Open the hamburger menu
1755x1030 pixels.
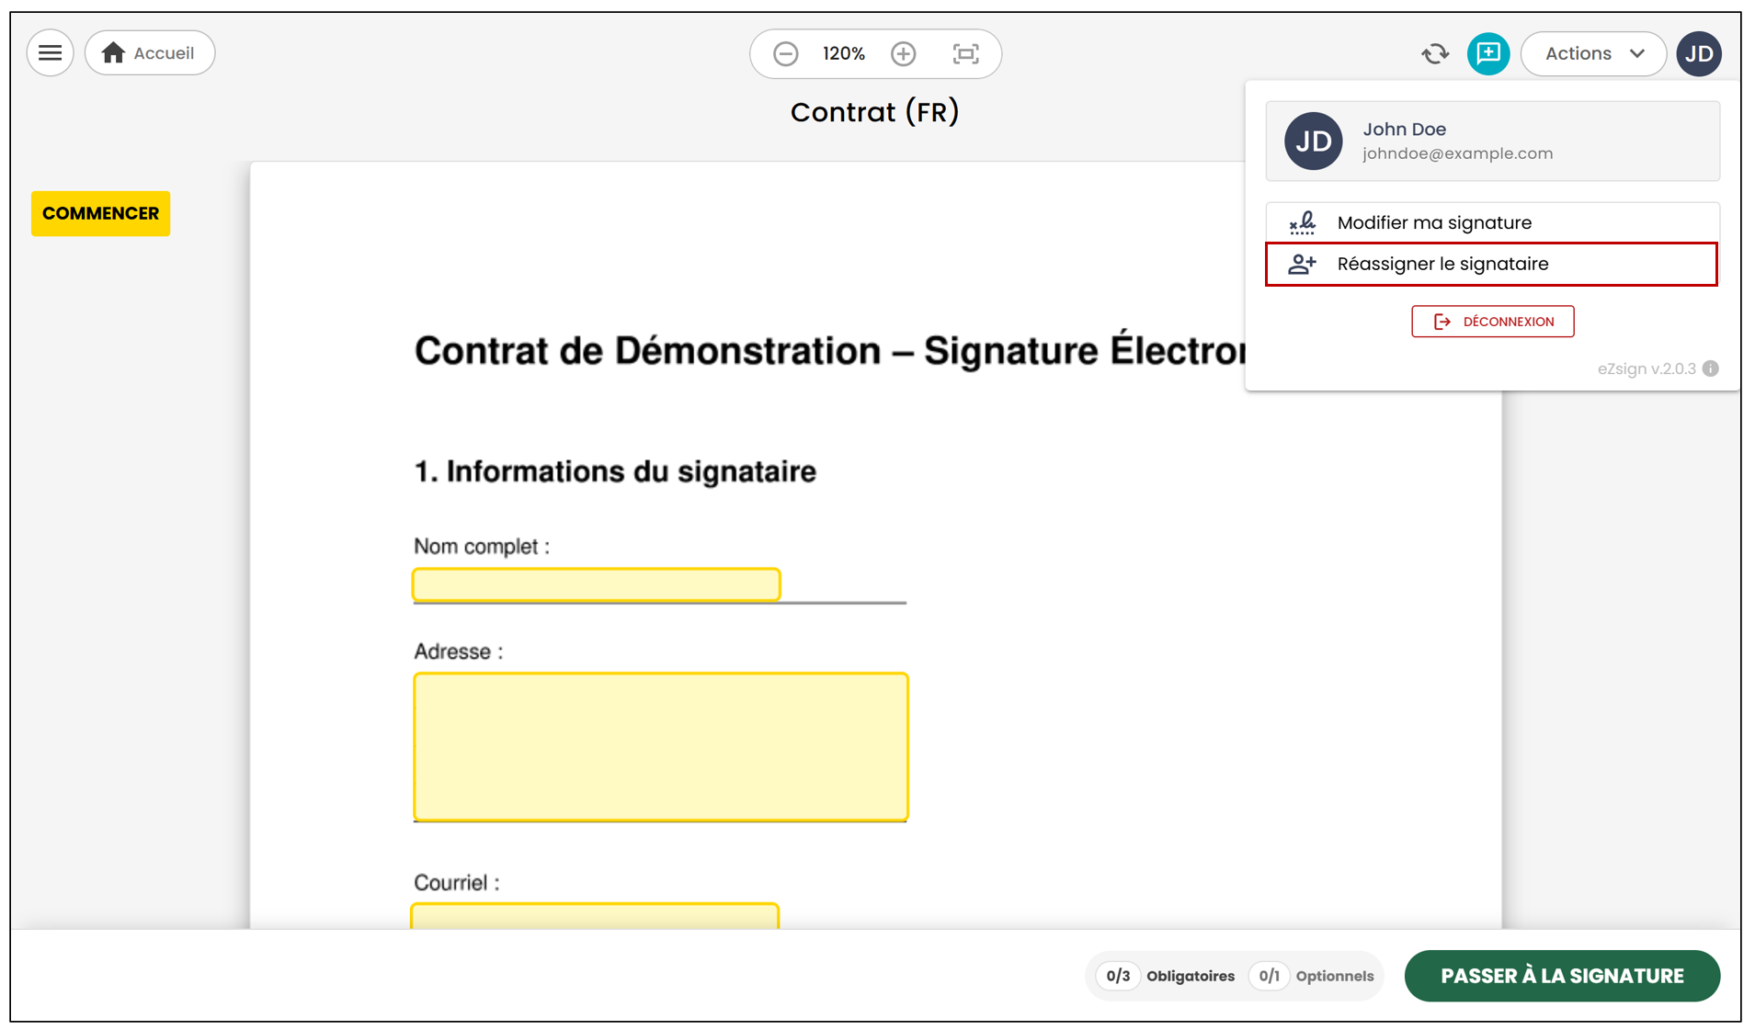(51, 53)
